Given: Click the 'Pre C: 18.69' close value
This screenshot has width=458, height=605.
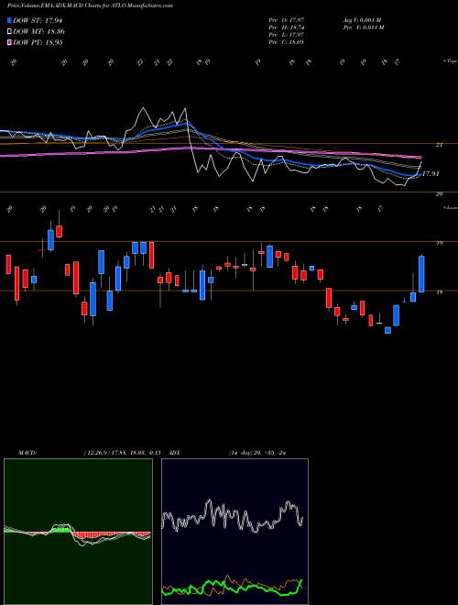Looking at the screenshot, I should tap(287, 42).
